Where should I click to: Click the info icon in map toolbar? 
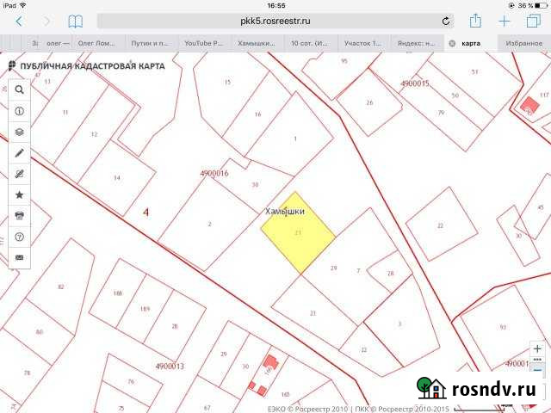tap(20, 111)
